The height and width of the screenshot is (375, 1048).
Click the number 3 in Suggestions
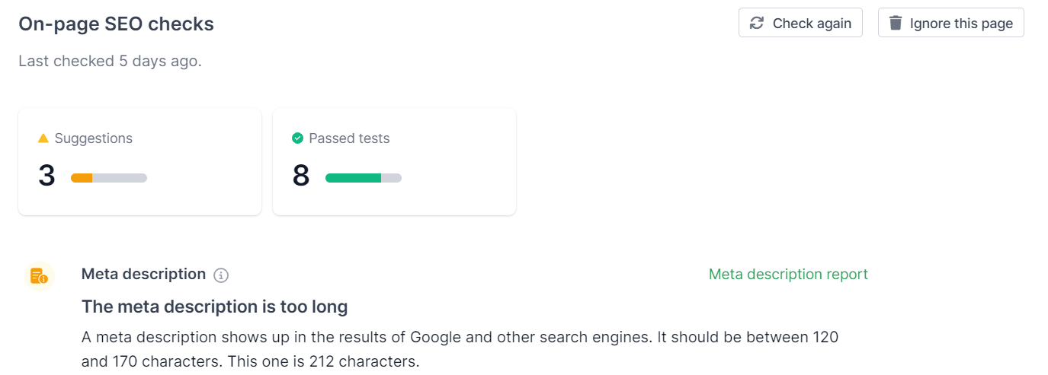tap(46, 176)
